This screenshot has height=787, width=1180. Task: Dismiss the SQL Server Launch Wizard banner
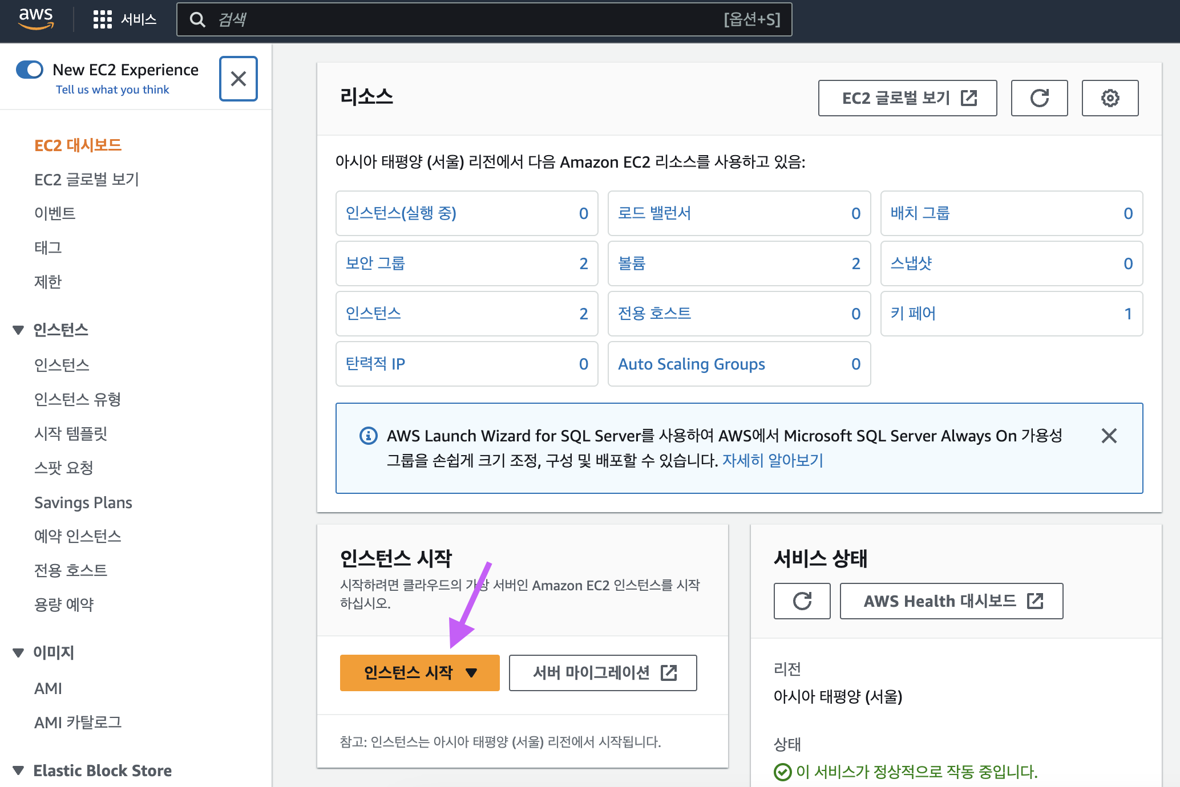pos(1109,436)
